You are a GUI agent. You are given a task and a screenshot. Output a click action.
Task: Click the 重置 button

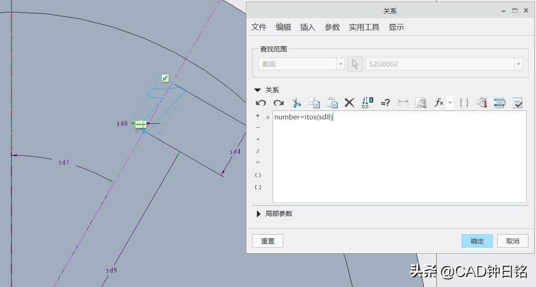267,241
